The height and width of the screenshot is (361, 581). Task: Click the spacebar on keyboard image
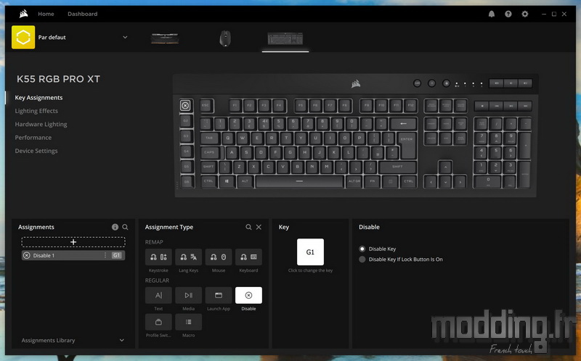[x=299, y=182]
